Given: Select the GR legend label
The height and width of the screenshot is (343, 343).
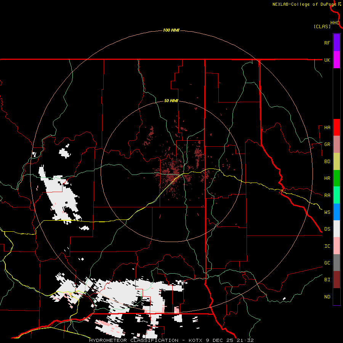Looking at the screenshot, I should (x=327, y=144).
